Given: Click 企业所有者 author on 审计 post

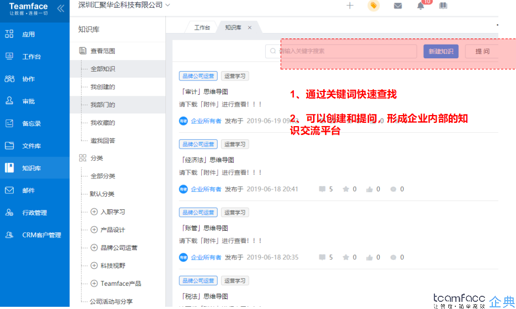Looking at the screenshot, I should point(206,121).
